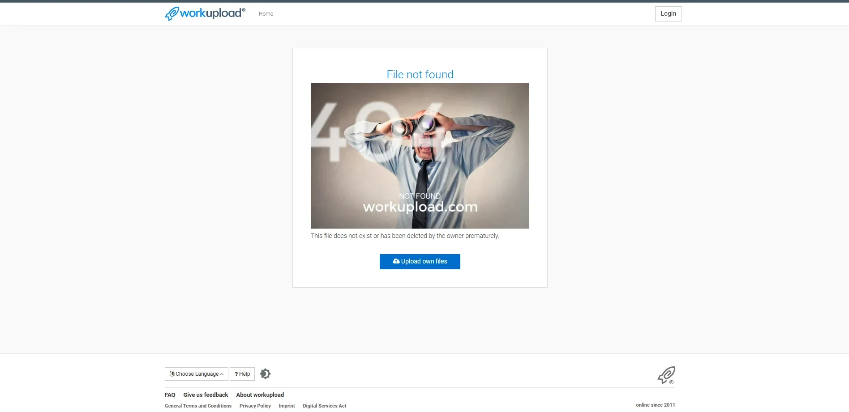This screenshot has width=849, height=412.
Task: Open the Home menu item
Action: pos(266,14)
